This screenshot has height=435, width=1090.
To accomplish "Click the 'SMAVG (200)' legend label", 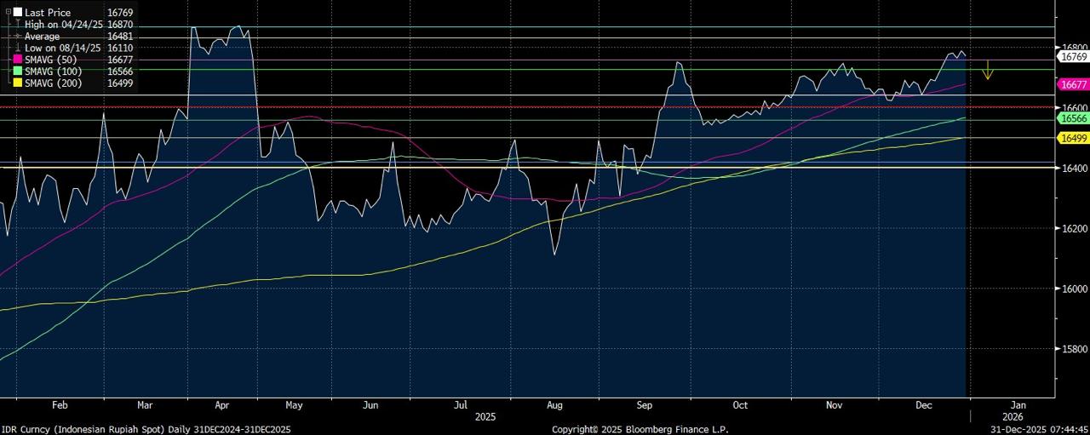I will [x=54, y=83].
